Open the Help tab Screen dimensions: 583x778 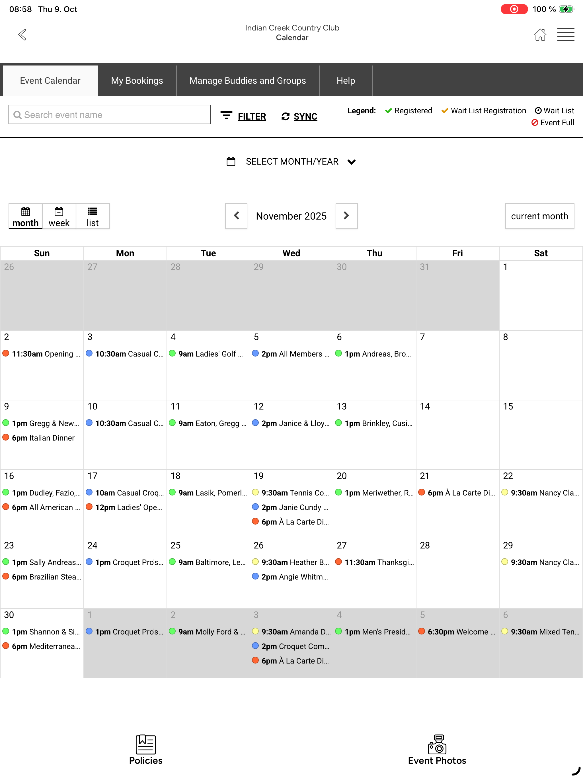point(346,81)
